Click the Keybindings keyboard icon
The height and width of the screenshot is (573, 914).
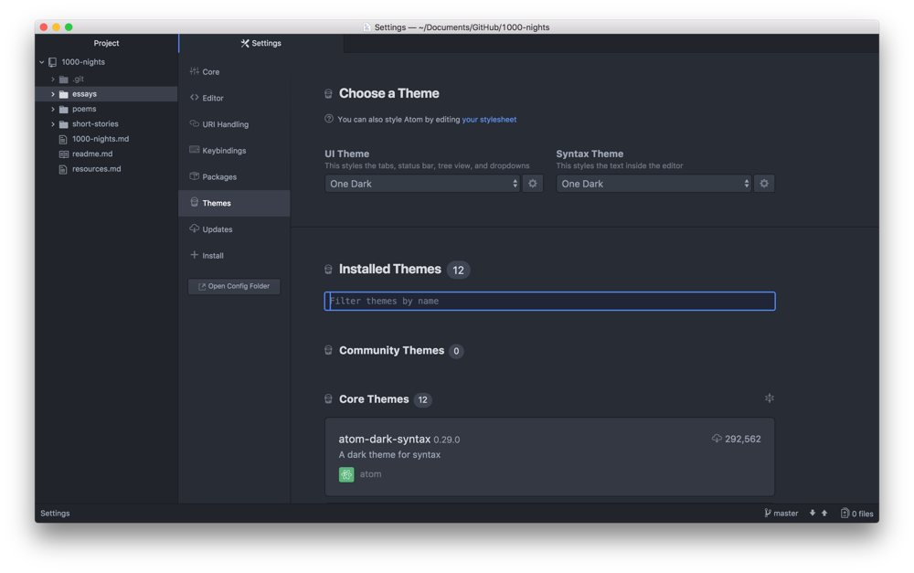194,150
